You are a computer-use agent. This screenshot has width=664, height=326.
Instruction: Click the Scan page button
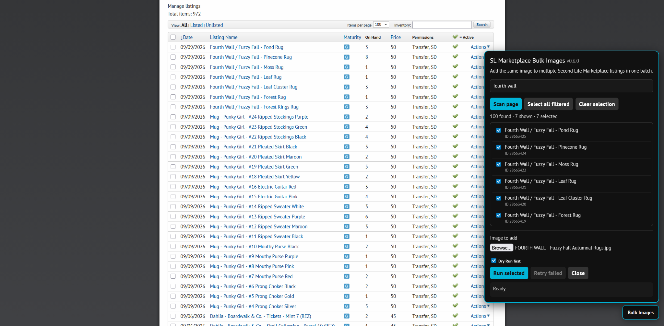[x=505, y=104]
